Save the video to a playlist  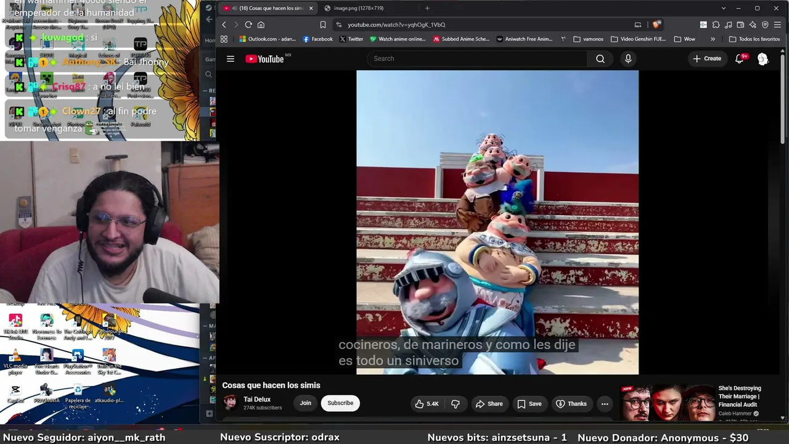[x=529, y=404]
